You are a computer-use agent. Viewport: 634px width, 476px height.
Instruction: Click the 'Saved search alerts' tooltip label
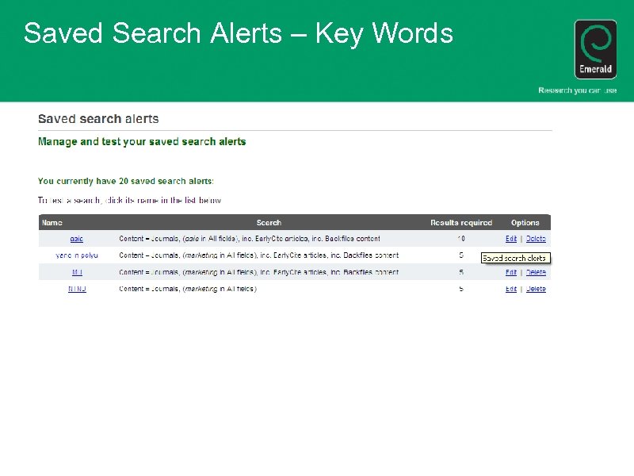click(516, 258)
